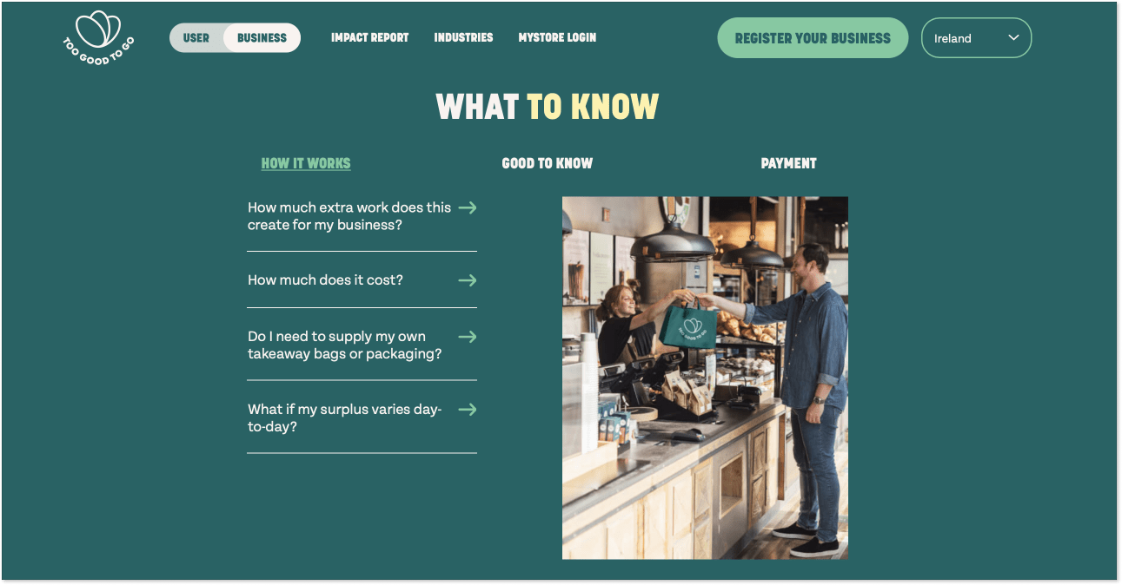The image size is (1122, 585).
Task: Switch to the Good To Know tab
Action: coord(548,163)
